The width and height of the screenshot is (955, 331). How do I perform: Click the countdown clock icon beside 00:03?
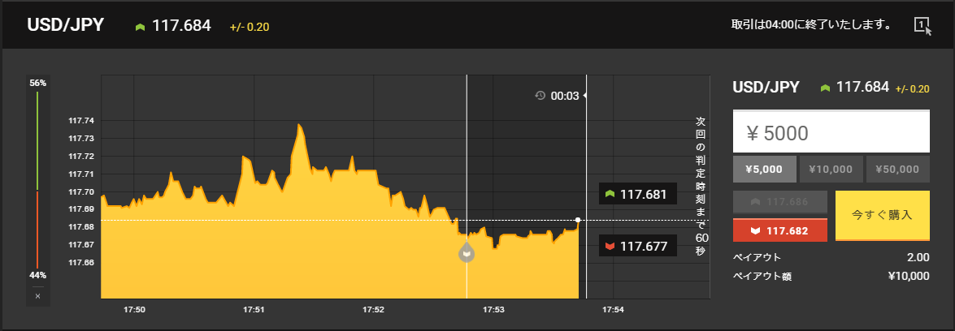(x=540, y=96)
